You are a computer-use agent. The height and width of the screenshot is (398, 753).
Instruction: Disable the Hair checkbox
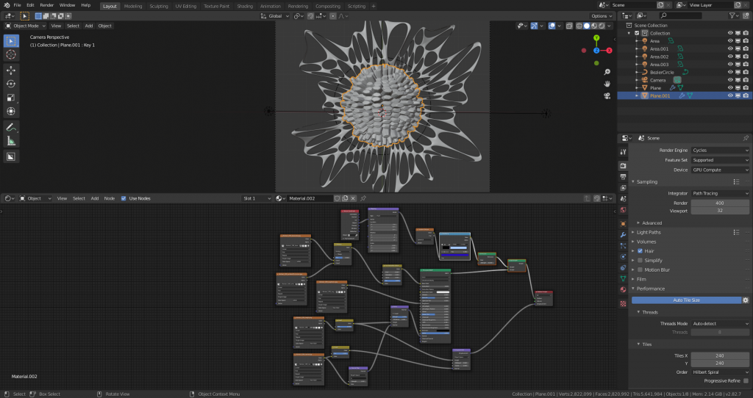point(640,251)
